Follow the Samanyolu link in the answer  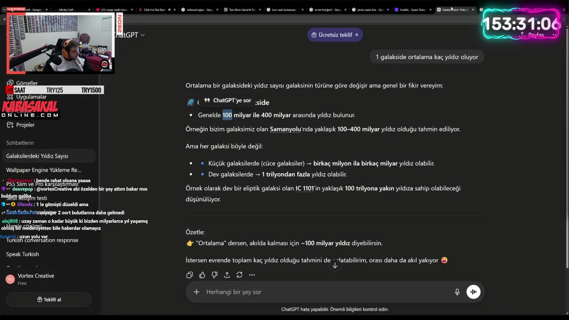coord(285,129)
